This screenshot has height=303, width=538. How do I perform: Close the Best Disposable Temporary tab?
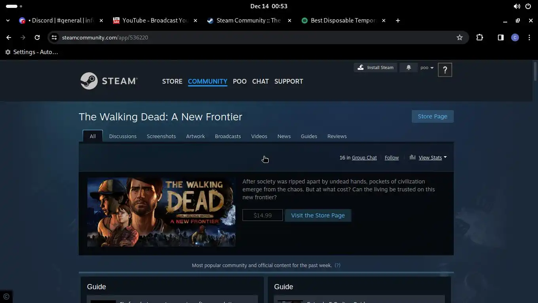[383, 21]
